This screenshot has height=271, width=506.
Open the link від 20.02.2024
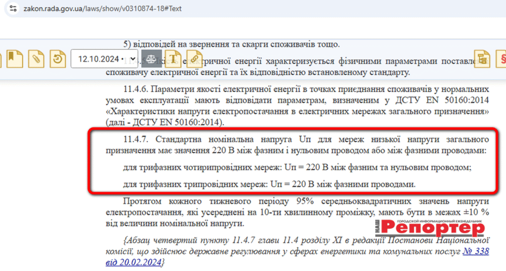point(133,262)
